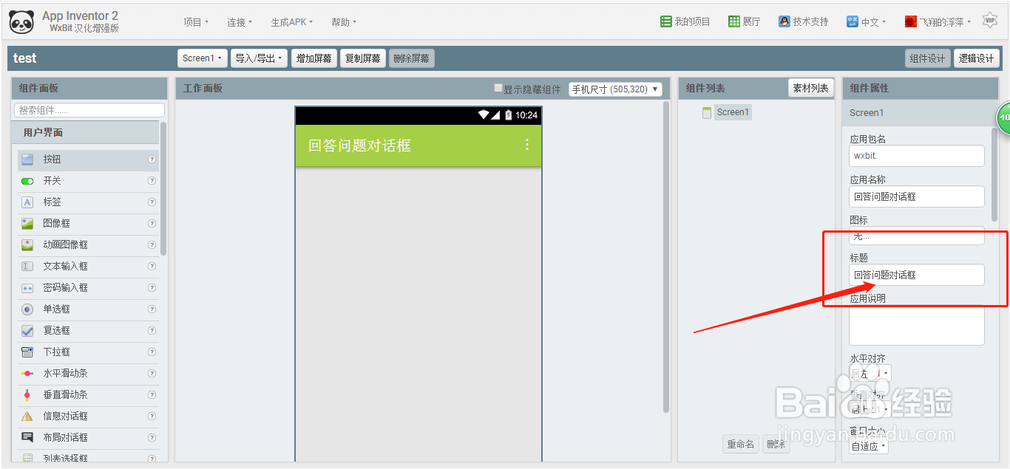Open the 水平对齐 alignment dropdown
The height and width of the screenshot is (469, 1010).
[870, 374]
